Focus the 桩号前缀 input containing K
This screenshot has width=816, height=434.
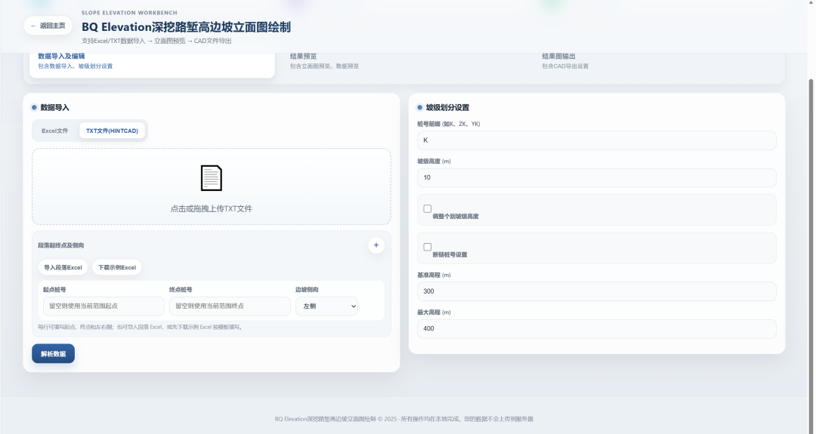tap(596, 140)
